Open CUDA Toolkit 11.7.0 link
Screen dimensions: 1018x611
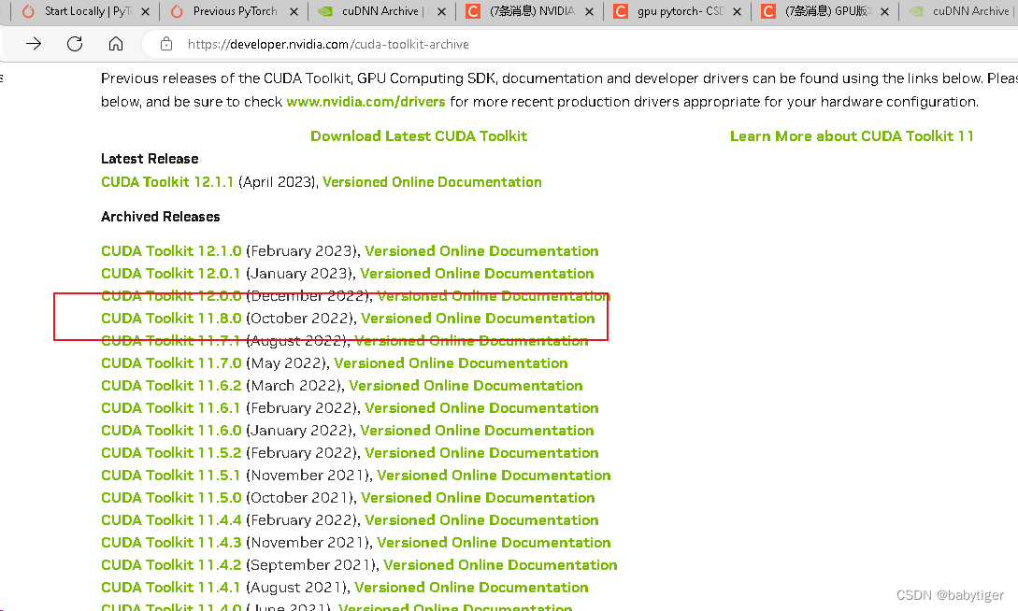tap(171, 363)
